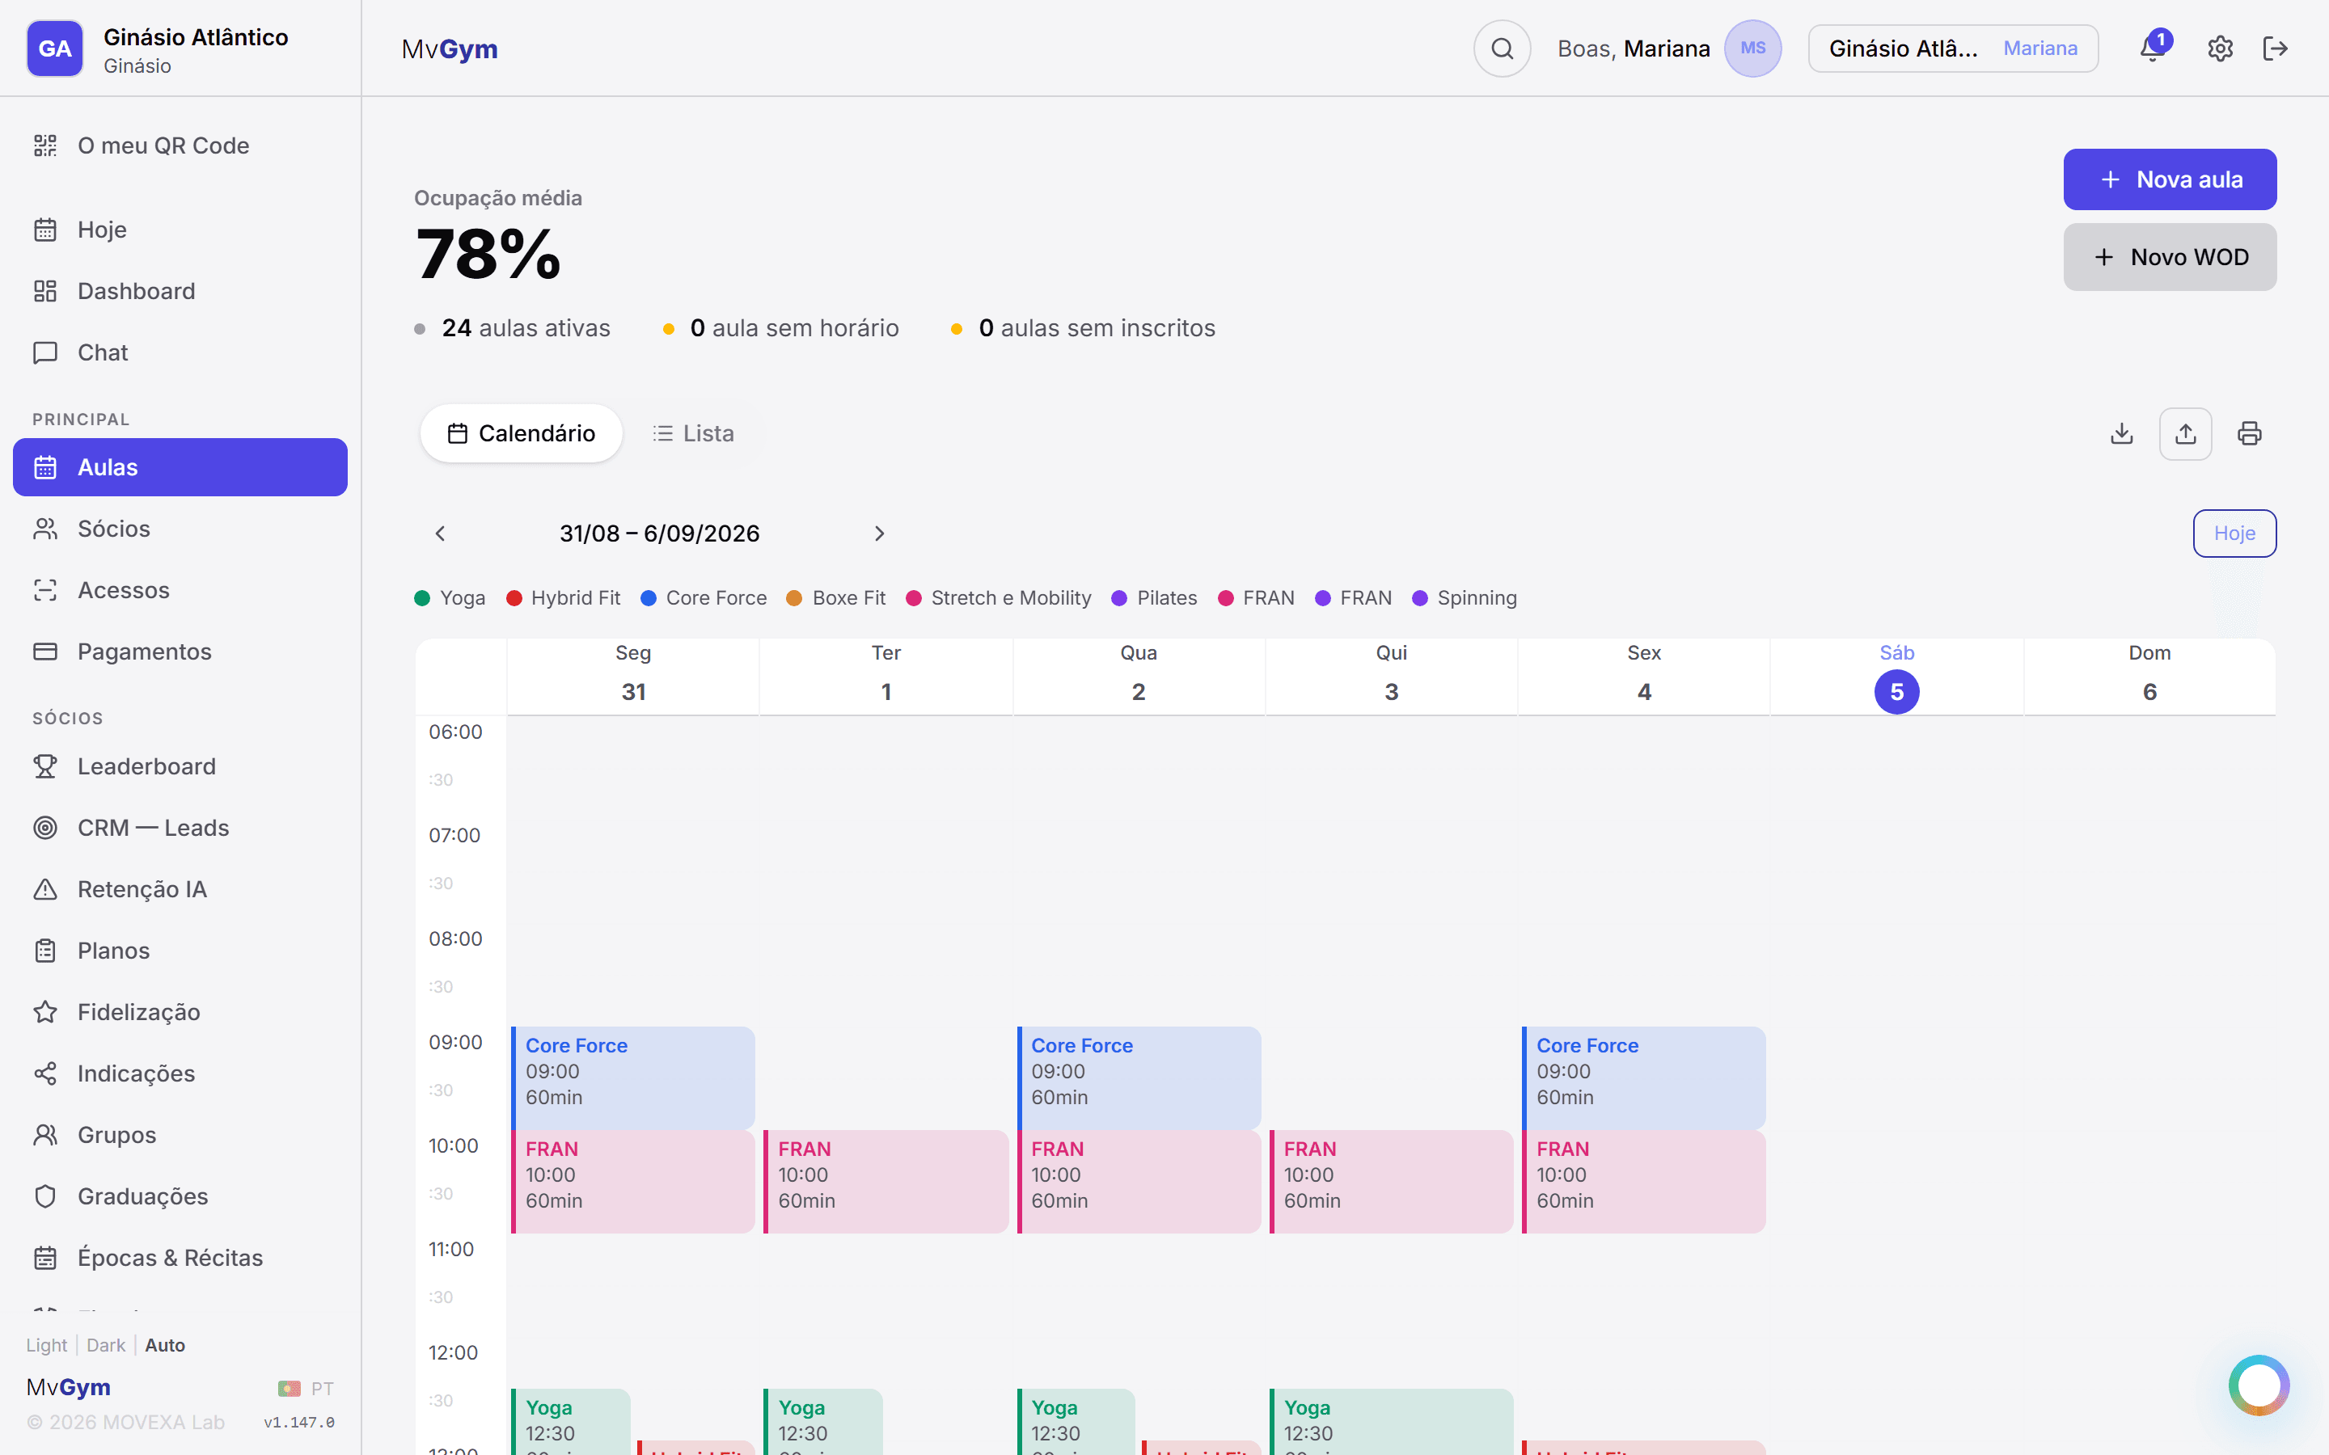Click the Stretch e Mobility legend dot
Image resolution: width=2329 pixels, height=1455 pixels.
(x=913, y=597)
